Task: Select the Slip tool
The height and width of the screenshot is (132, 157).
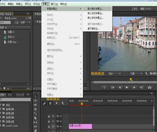Action: pyautogui.click(x=36, y=122)
